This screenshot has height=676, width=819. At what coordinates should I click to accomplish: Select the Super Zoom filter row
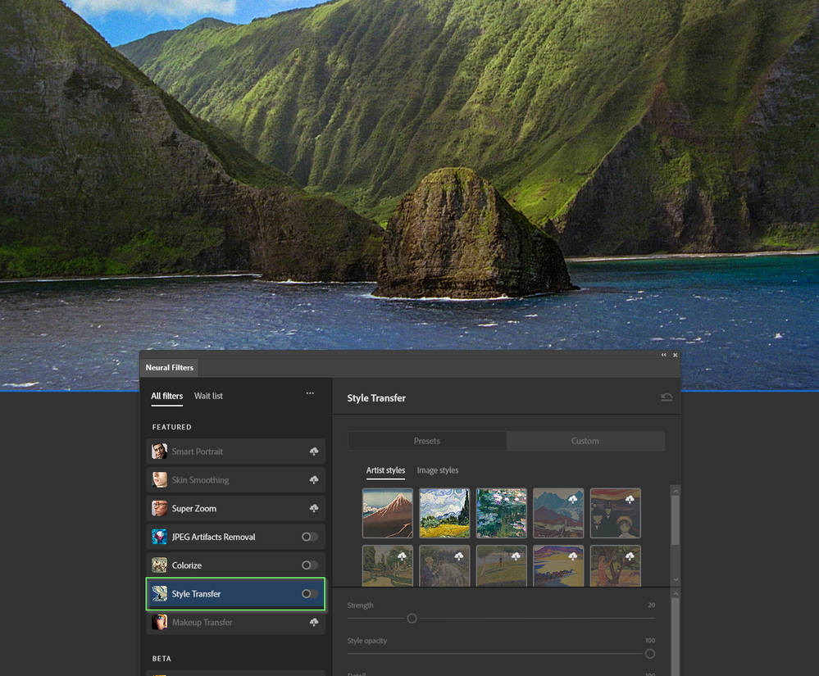235,508
